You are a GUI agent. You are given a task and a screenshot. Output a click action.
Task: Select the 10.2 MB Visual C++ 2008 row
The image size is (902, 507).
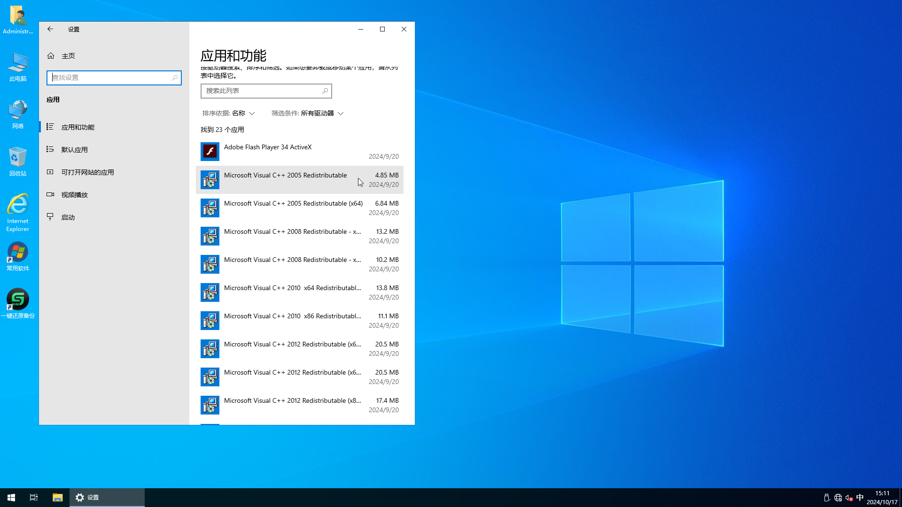(300, 264)
